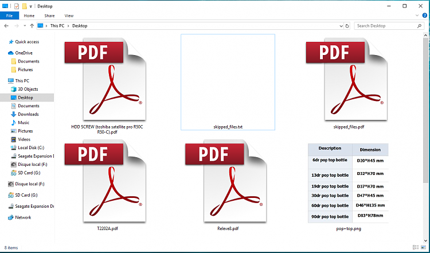Click the new folder quick access icon
430x253 pixels.
point(25,6)
